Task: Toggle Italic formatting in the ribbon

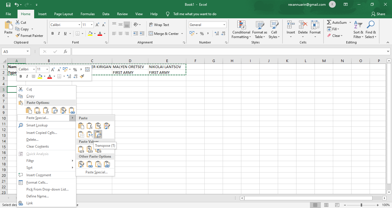Action: [59, 34]
